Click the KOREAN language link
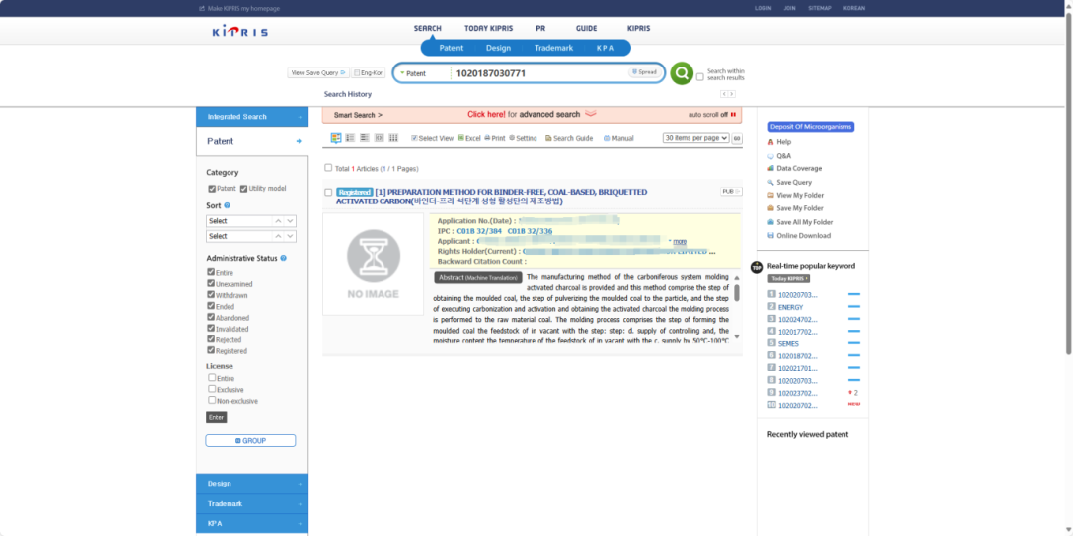 click(x=854, y=8)
